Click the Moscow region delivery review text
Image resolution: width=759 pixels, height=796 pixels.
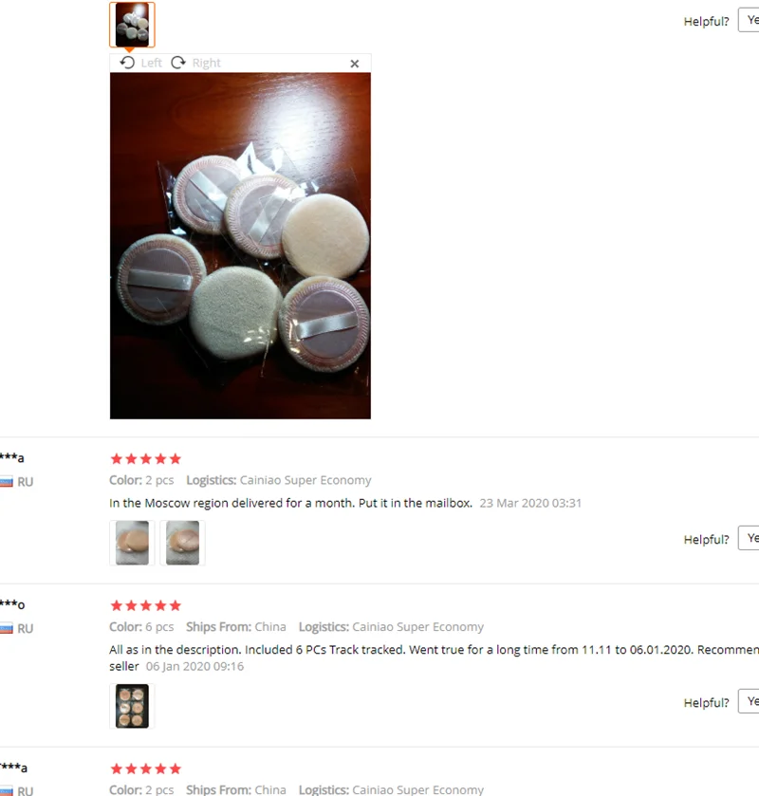pos(290,503)
